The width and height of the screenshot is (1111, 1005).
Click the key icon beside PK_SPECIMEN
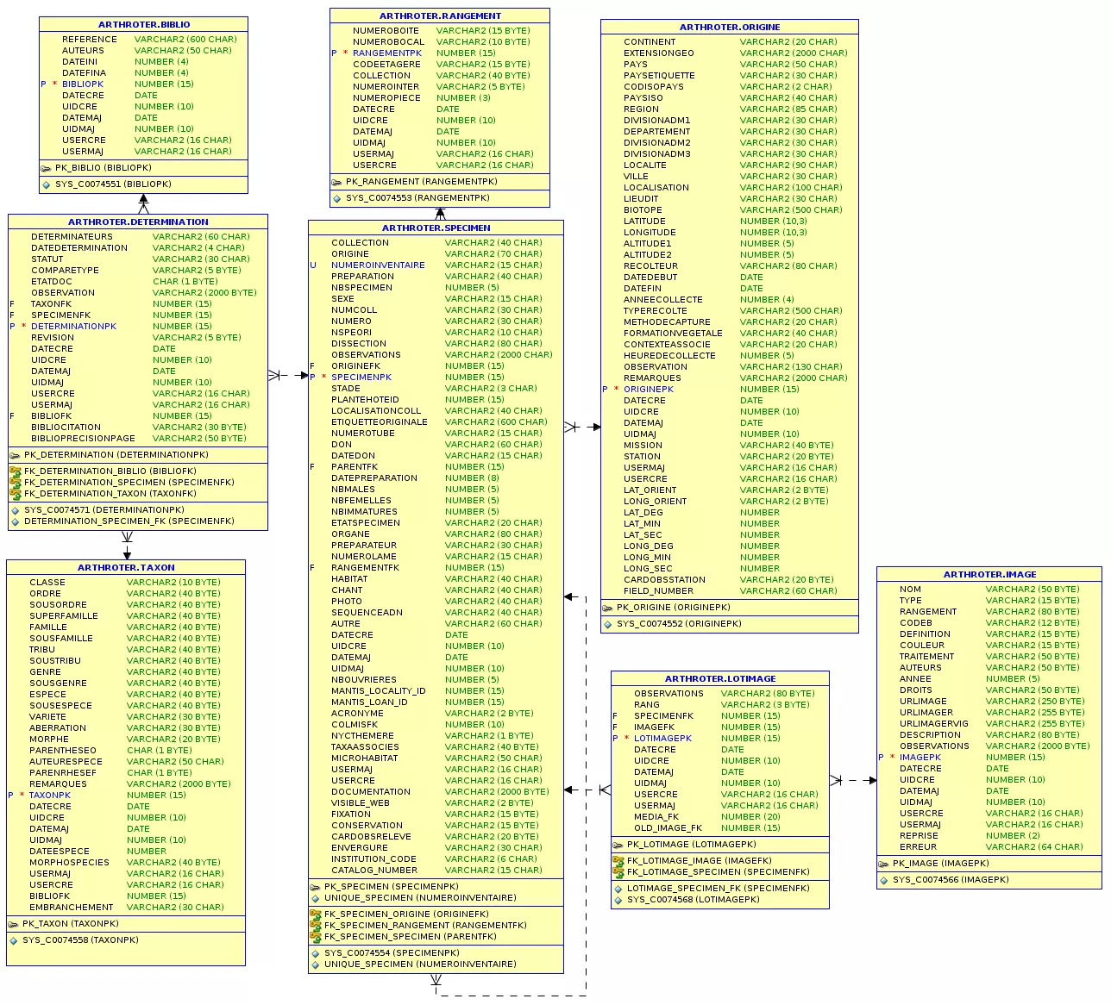tap(316, 887)
